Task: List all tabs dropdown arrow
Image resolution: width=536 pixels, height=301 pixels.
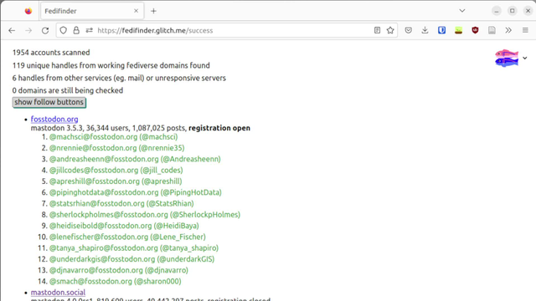Action: tap(462, 11)
